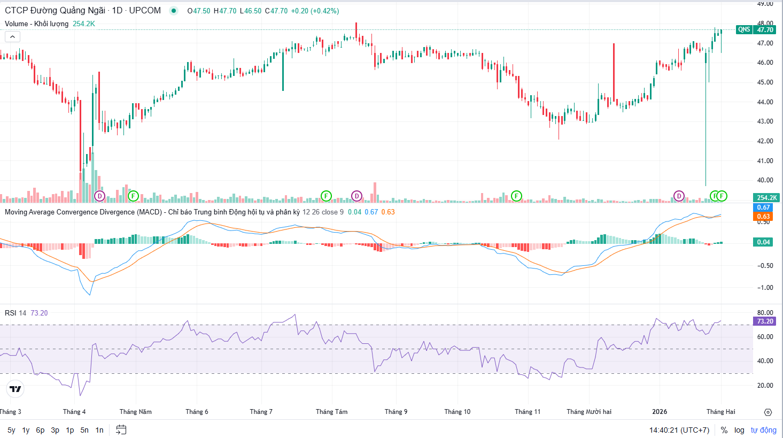Viewport: 783px width, 438px height.
Task: Click the earnings F marker near Tháng 11
Action: pos(516,196)
